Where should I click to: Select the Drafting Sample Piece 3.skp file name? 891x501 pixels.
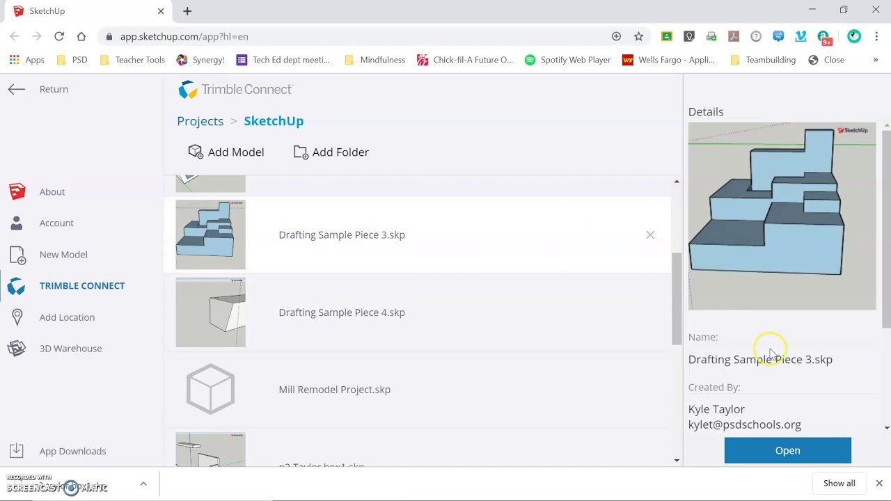(x=342, y=235)
